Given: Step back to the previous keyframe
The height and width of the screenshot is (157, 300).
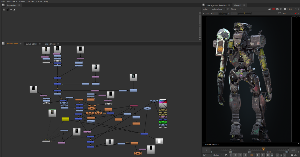Looking at the screenshot, I should tap(240, 155).
